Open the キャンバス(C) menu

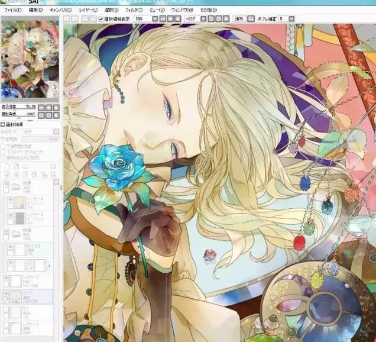click(61, 10)
